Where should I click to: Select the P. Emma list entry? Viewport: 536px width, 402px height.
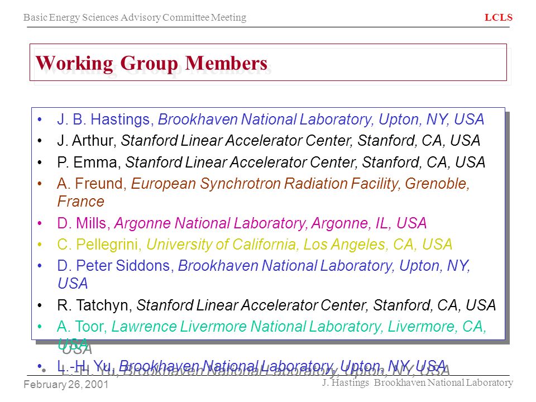[x=271, y=162]
